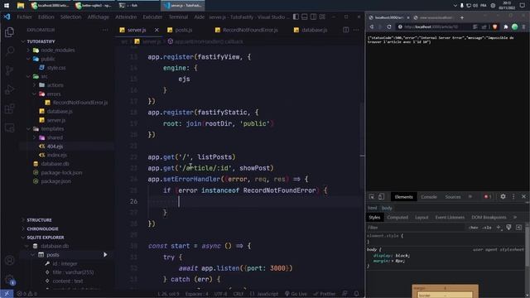The height and width of the screenshot is (298, 530).
Task: Click the Prettier status bar item
Action: [x=324, y=294]
